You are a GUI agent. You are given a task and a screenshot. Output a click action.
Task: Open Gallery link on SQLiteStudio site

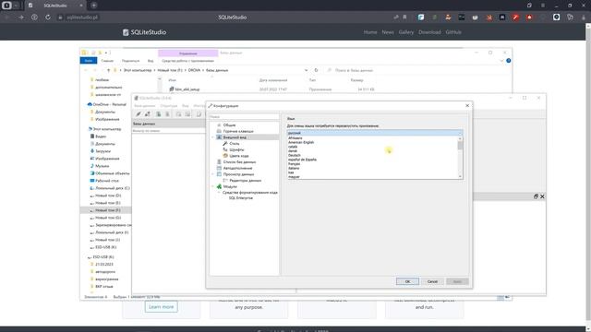406,32
